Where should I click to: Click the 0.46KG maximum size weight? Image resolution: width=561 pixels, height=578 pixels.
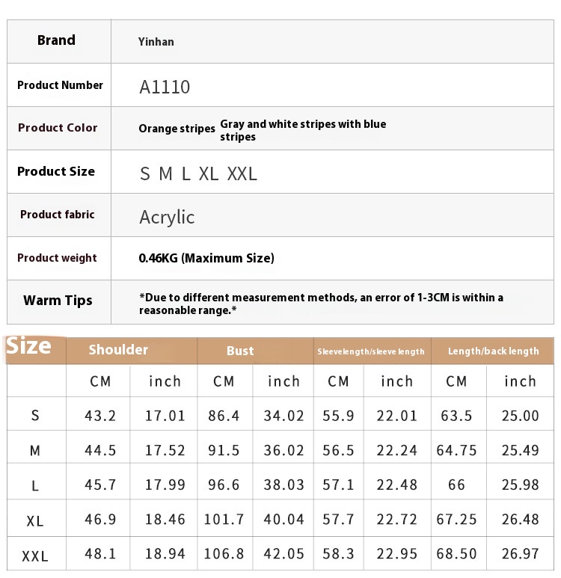coord(206,258)
